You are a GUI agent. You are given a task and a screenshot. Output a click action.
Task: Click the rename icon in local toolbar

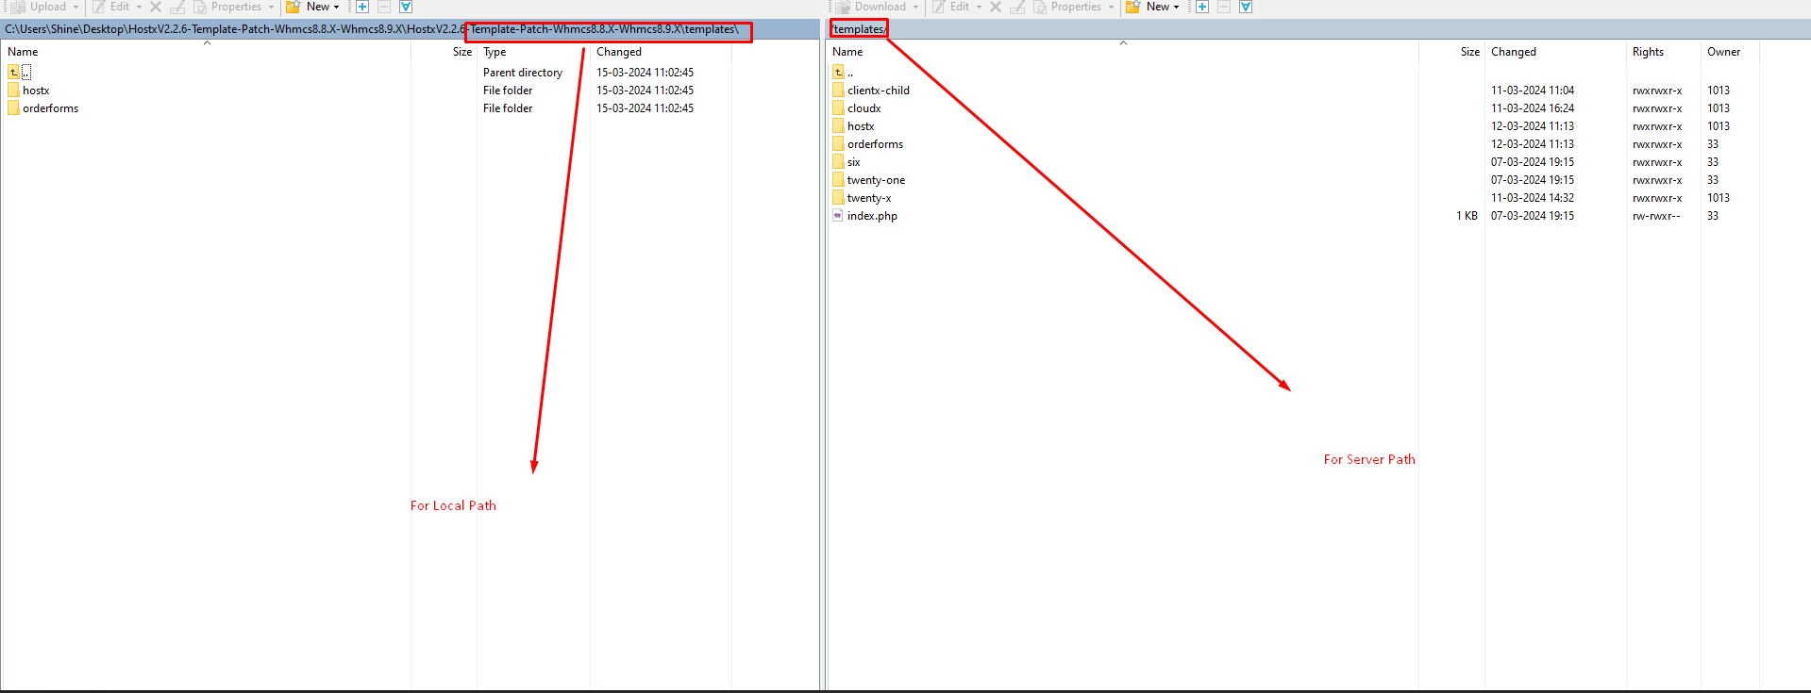[177, 7]
